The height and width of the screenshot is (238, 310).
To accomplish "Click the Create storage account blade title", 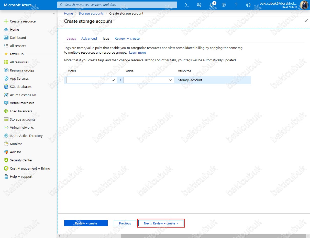I will [88, 21].
